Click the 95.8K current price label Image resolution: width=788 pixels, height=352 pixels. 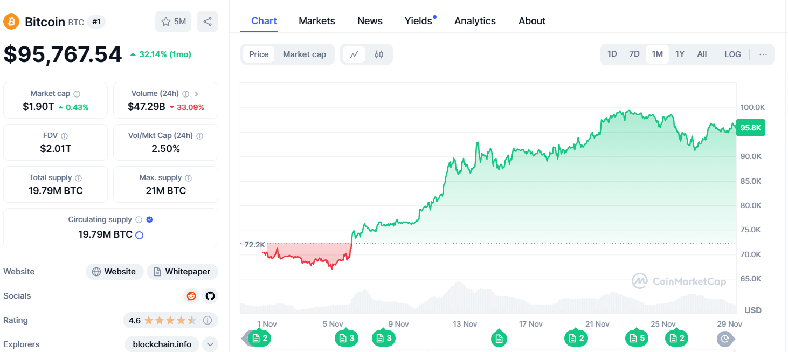[x=750, y=128]
